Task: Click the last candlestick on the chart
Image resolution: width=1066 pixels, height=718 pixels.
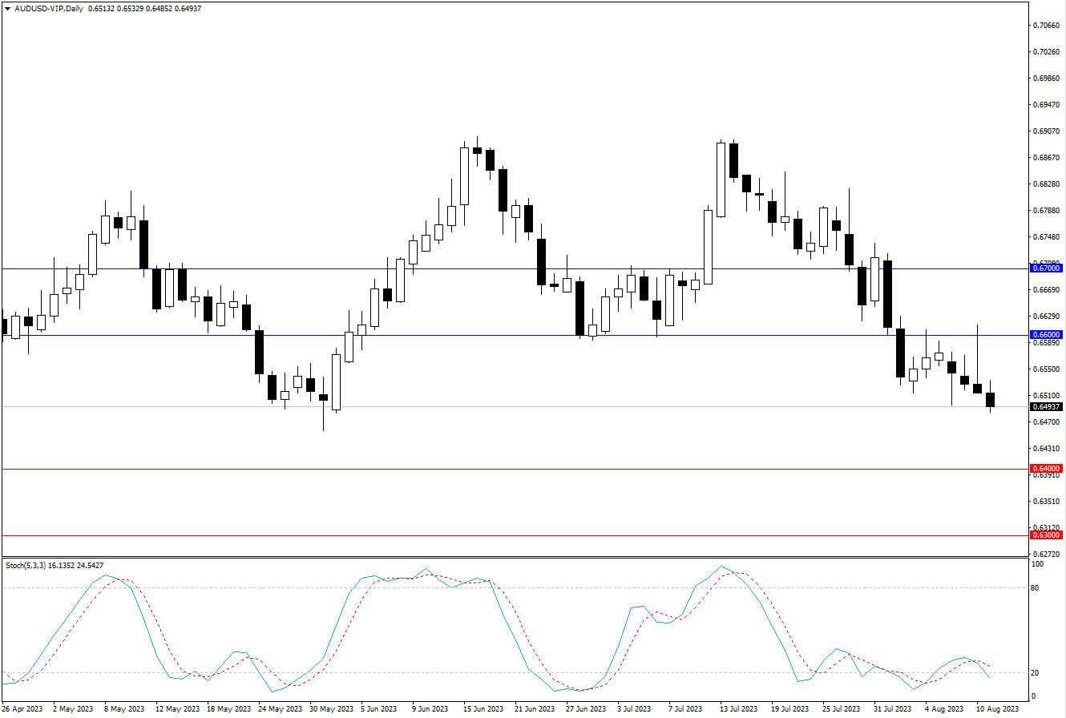Action: (x=991, y=399)
